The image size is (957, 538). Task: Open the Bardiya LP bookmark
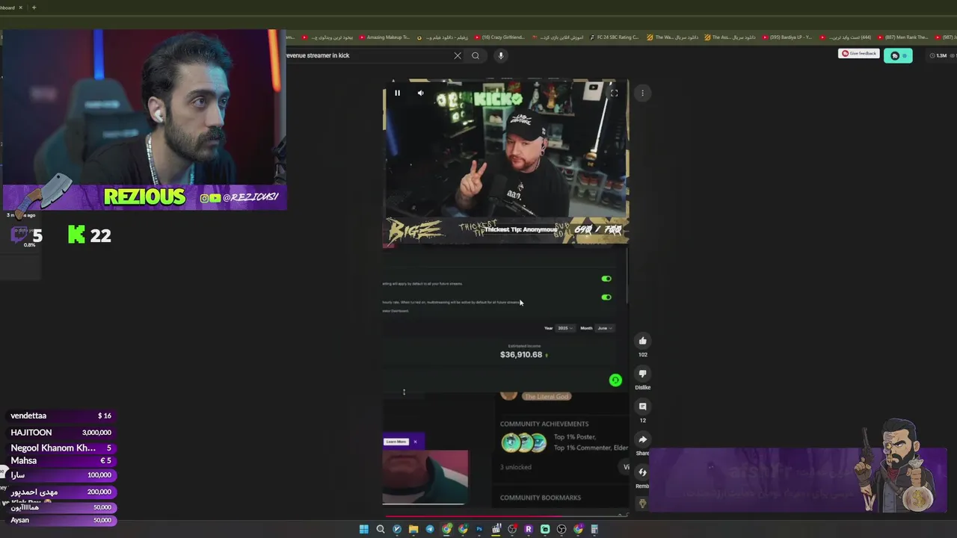[x=787, y=37]
